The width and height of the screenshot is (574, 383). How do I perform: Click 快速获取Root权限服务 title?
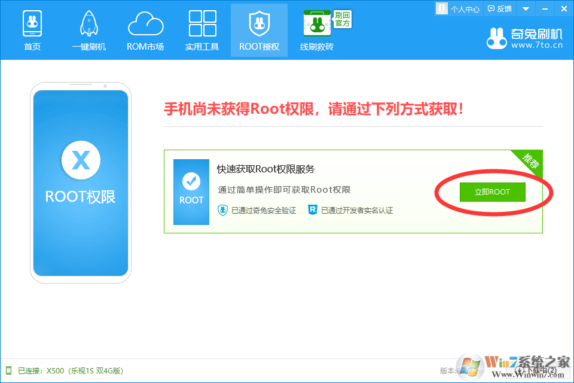[265, 169]
